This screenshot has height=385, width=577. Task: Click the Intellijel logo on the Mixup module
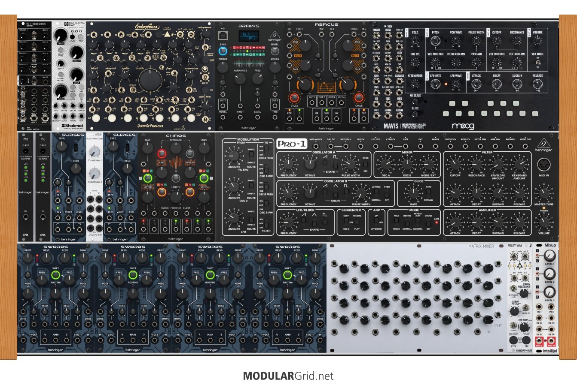click(x=546, y=351)
